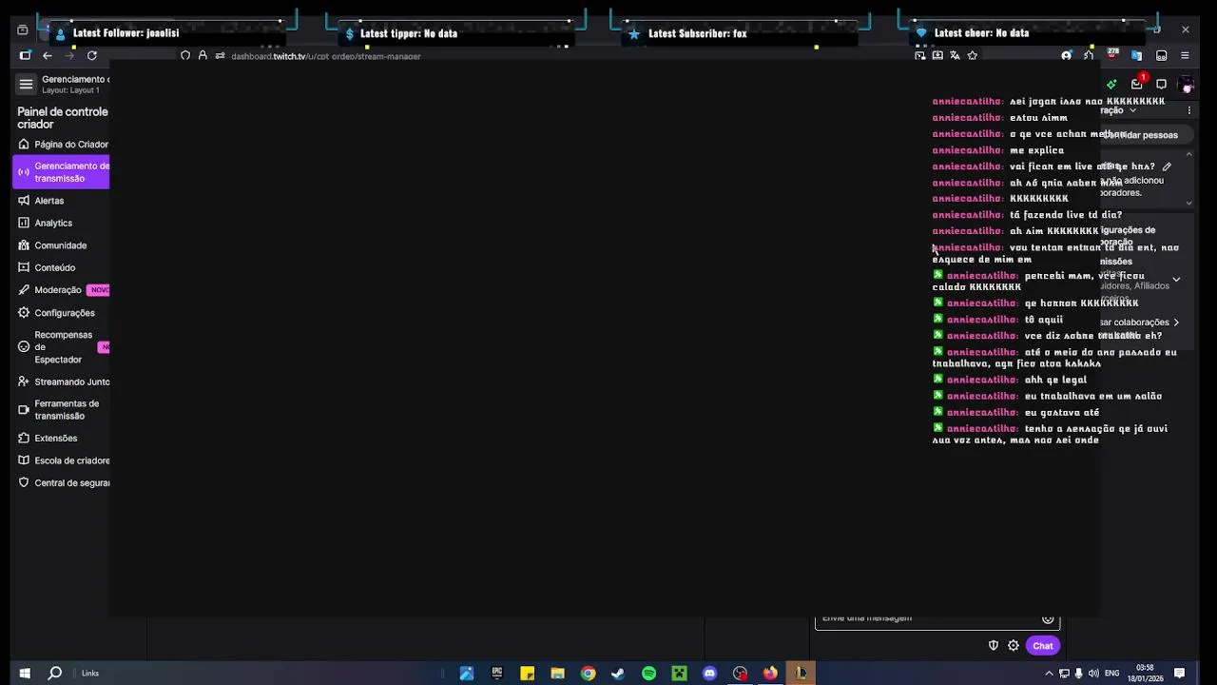Open the inbox icon with red badge
Viewport: 1217px width, 685px height.
[x=1137, y=84]
